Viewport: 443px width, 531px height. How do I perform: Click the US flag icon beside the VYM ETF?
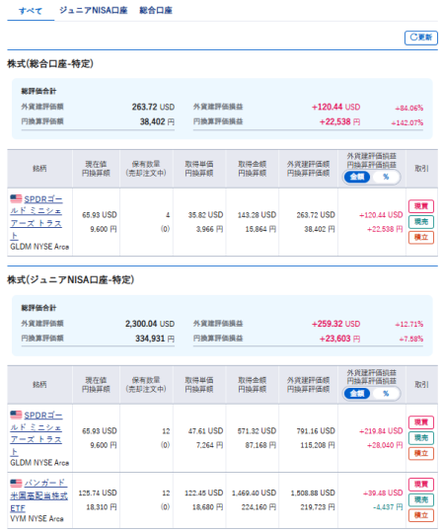16,483
